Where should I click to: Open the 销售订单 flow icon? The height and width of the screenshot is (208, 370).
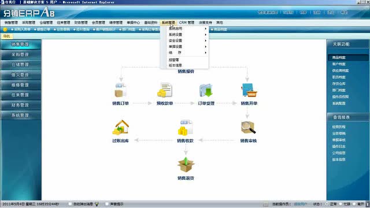point(120,90)
